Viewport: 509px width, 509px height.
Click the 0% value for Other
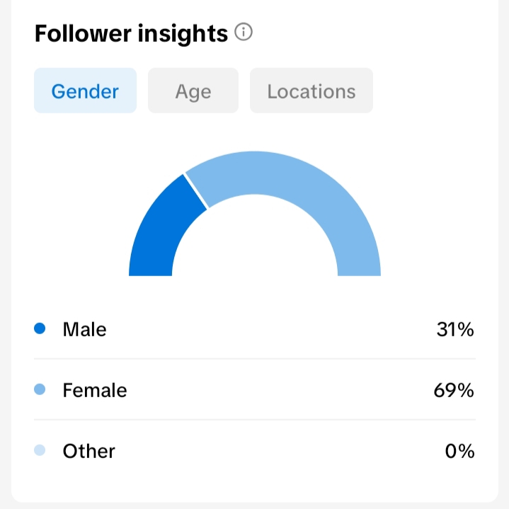(x=459, y=451)
